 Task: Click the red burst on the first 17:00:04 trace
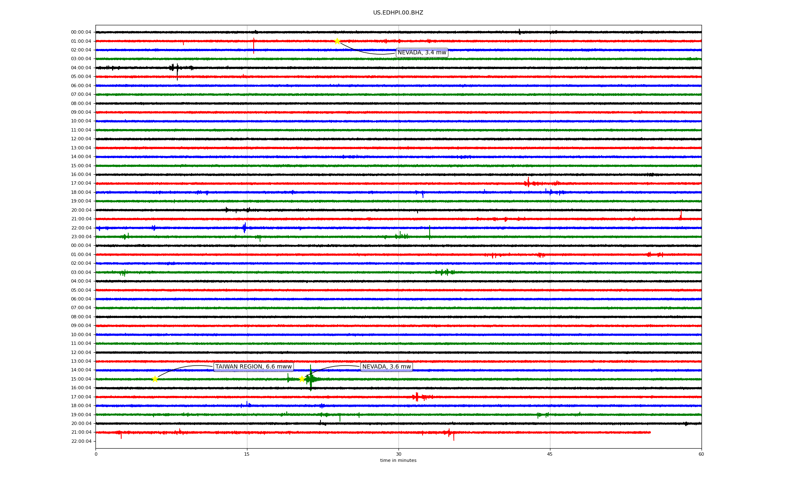tap(528, 183)
